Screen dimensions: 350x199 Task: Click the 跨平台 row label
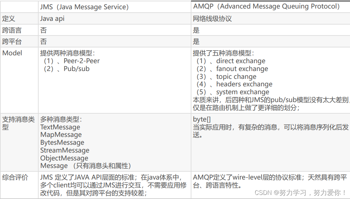(12, 42)
